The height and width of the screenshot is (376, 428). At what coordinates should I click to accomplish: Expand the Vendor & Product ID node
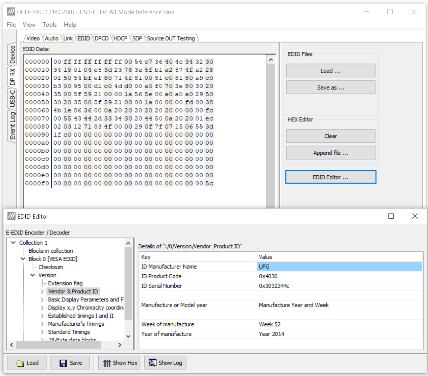(x=42, y=291)
